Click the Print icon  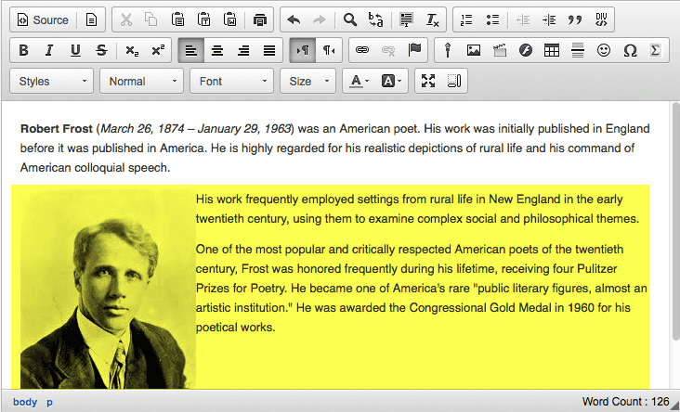tap(259, 19)
